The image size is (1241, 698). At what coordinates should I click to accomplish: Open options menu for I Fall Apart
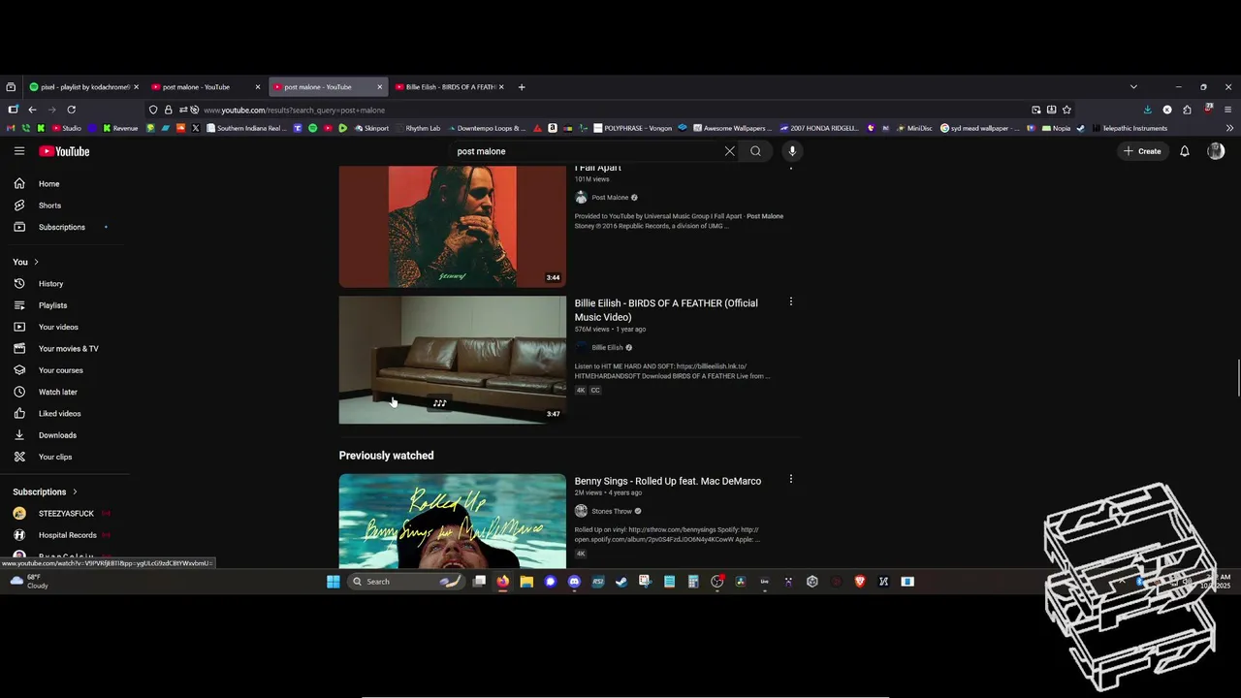click(791, 168)
